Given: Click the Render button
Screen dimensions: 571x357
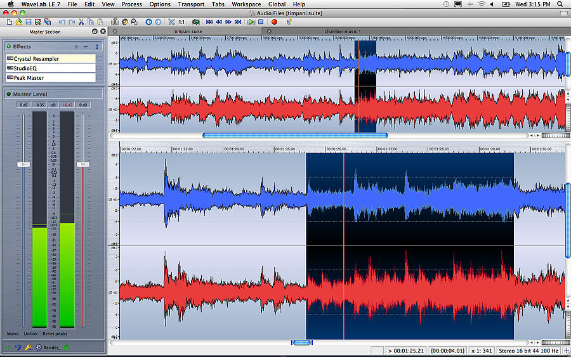Looking at the screenshot, I should (x=48, y=347).
